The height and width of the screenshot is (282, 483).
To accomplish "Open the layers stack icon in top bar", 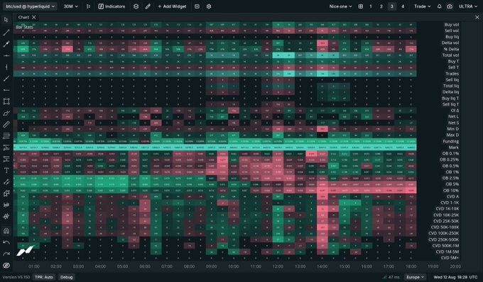I will (x=136, y=6).
